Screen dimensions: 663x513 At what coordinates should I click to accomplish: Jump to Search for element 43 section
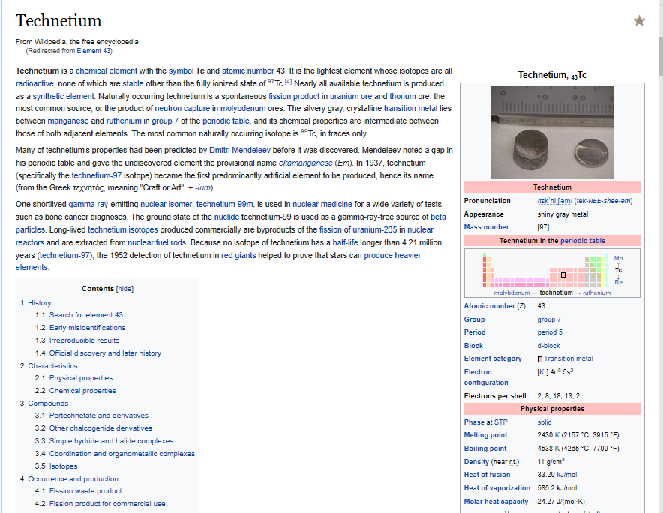click(85, 315)
